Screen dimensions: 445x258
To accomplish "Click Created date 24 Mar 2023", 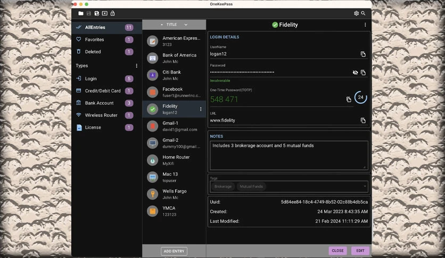I will pos(342,212).
